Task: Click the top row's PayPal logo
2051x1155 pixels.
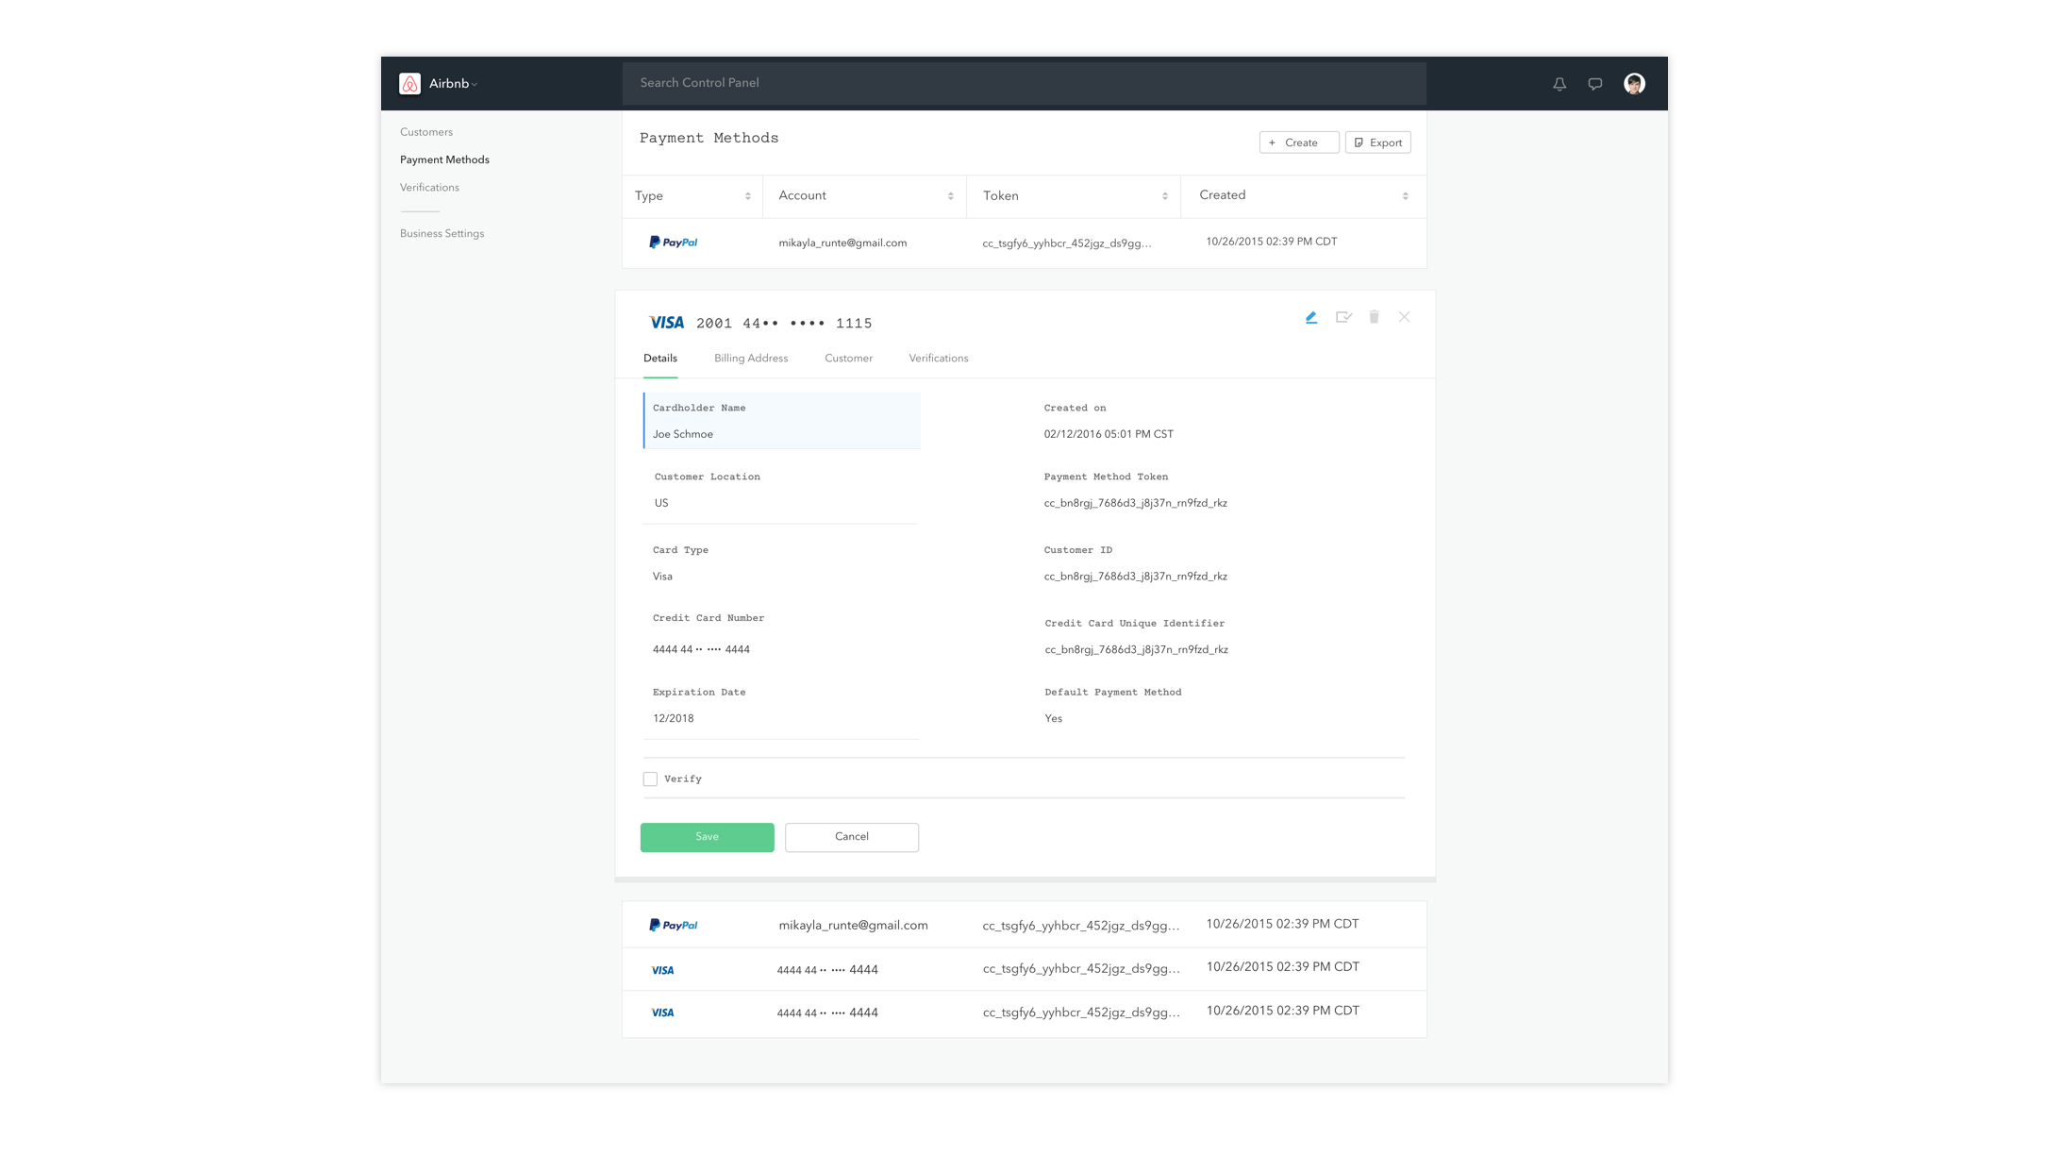Action: pyautogui.click(x=673, y=243)
